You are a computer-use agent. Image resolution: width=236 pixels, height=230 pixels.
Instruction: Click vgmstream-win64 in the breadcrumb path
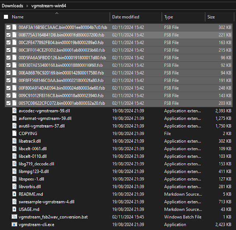click(x=49, y=6)
